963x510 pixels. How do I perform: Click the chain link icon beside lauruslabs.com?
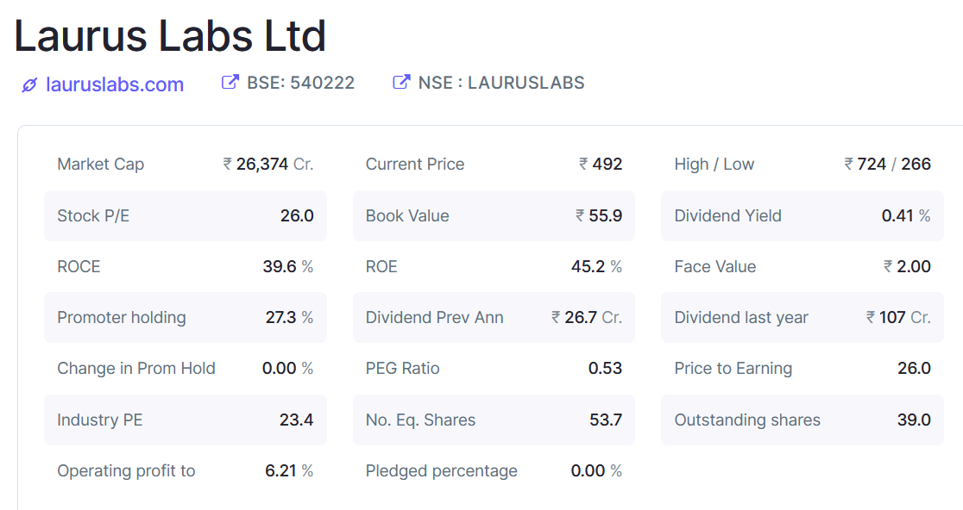click(x=29, y=84)
